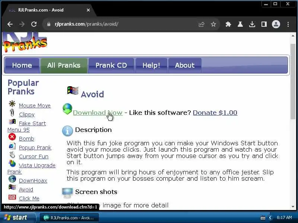
Task: Open the Click Me prank link
Action: (x=29, y=198)
